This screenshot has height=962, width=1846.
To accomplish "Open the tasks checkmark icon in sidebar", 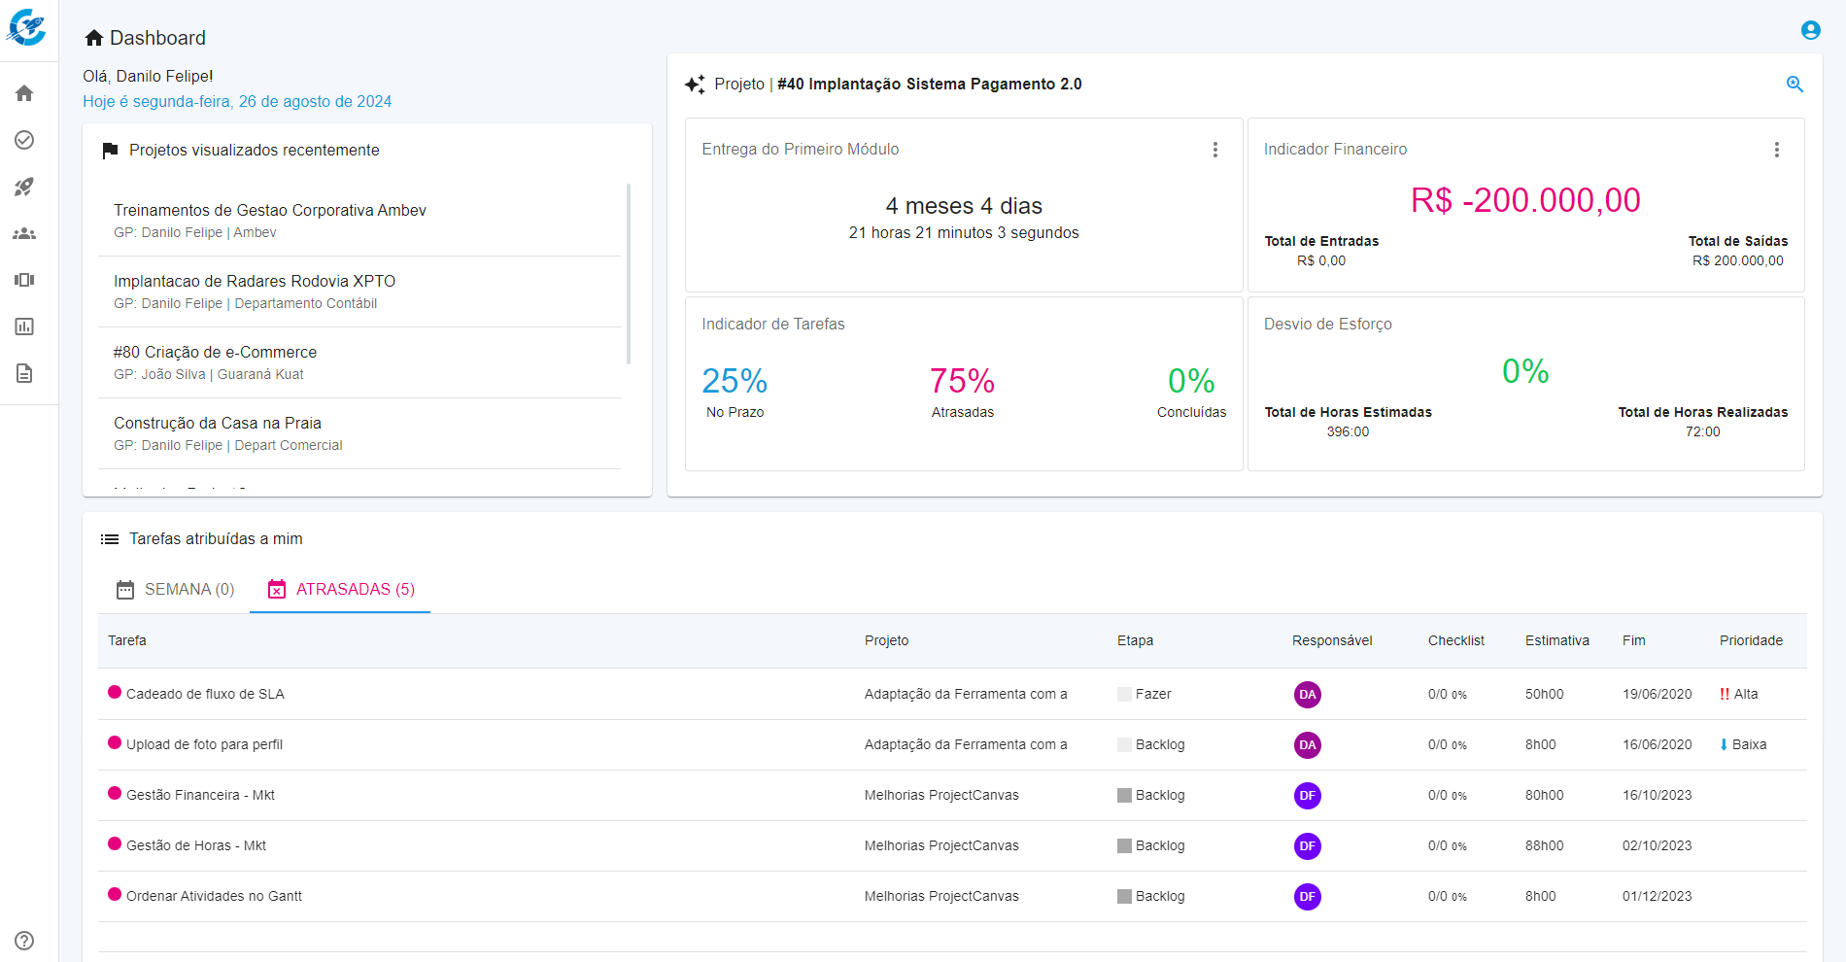I will (24, 140).
